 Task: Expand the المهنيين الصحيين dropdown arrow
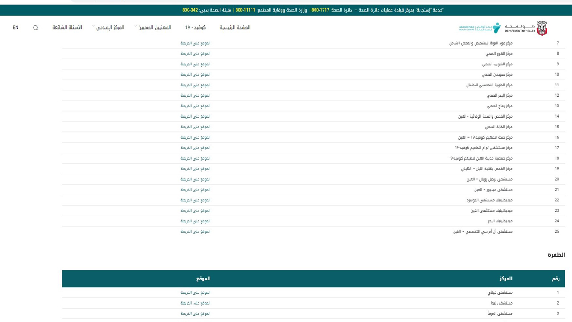(x=135, y=27)
